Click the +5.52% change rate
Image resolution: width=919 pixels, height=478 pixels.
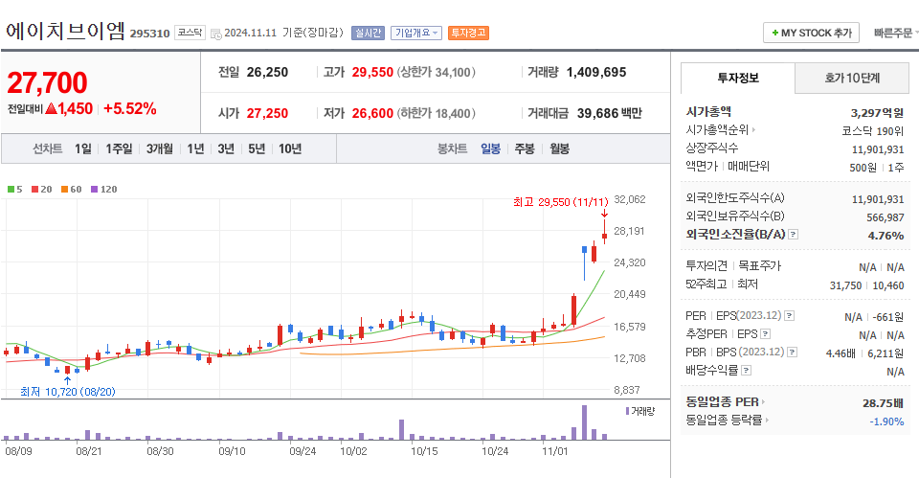[x=129, y=108]
